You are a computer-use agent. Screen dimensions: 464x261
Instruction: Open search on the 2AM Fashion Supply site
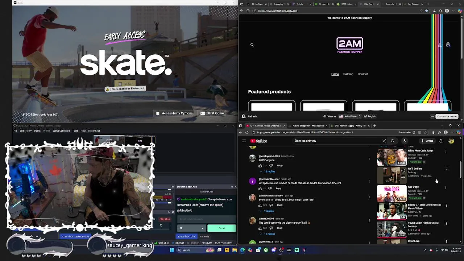point(252,45)
